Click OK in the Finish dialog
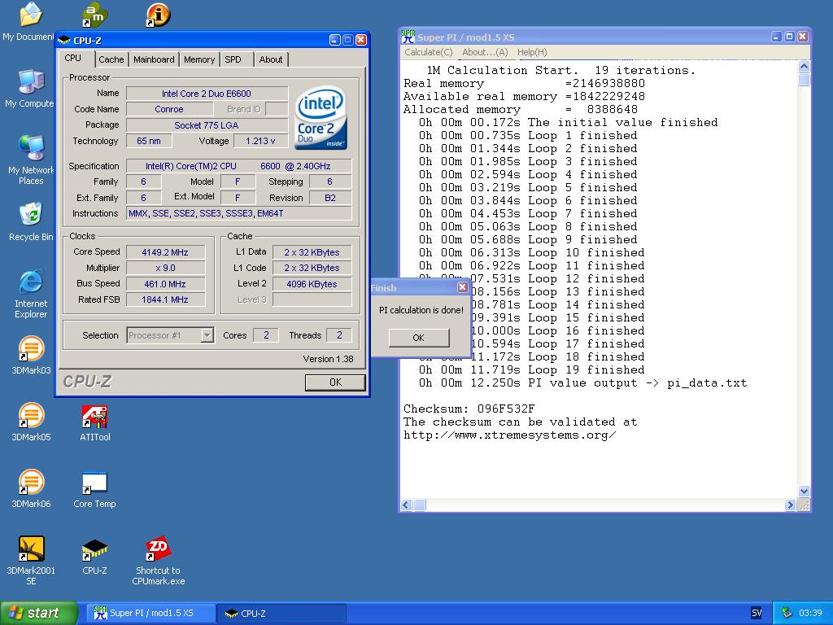833x625 pixels. pyautogui.click(x=419, y=338)
